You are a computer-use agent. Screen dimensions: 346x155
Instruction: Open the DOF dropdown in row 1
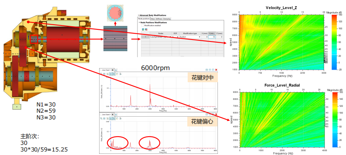point(178,37)
